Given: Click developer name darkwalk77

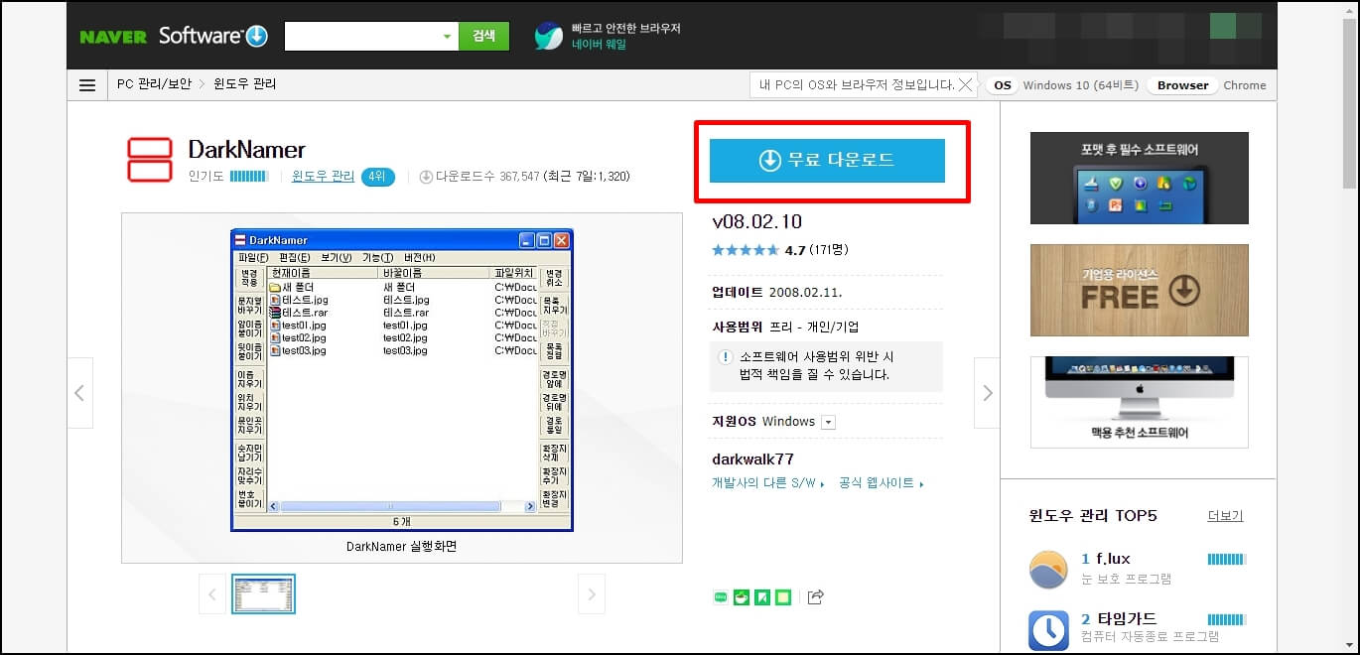Looking at the screenshot, I should tap(752, 459).
